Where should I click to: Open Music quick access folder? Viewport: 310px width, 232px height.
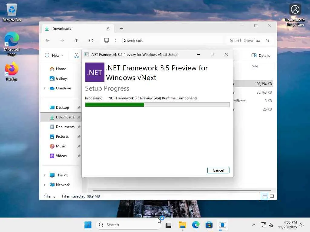pos(61,146)
